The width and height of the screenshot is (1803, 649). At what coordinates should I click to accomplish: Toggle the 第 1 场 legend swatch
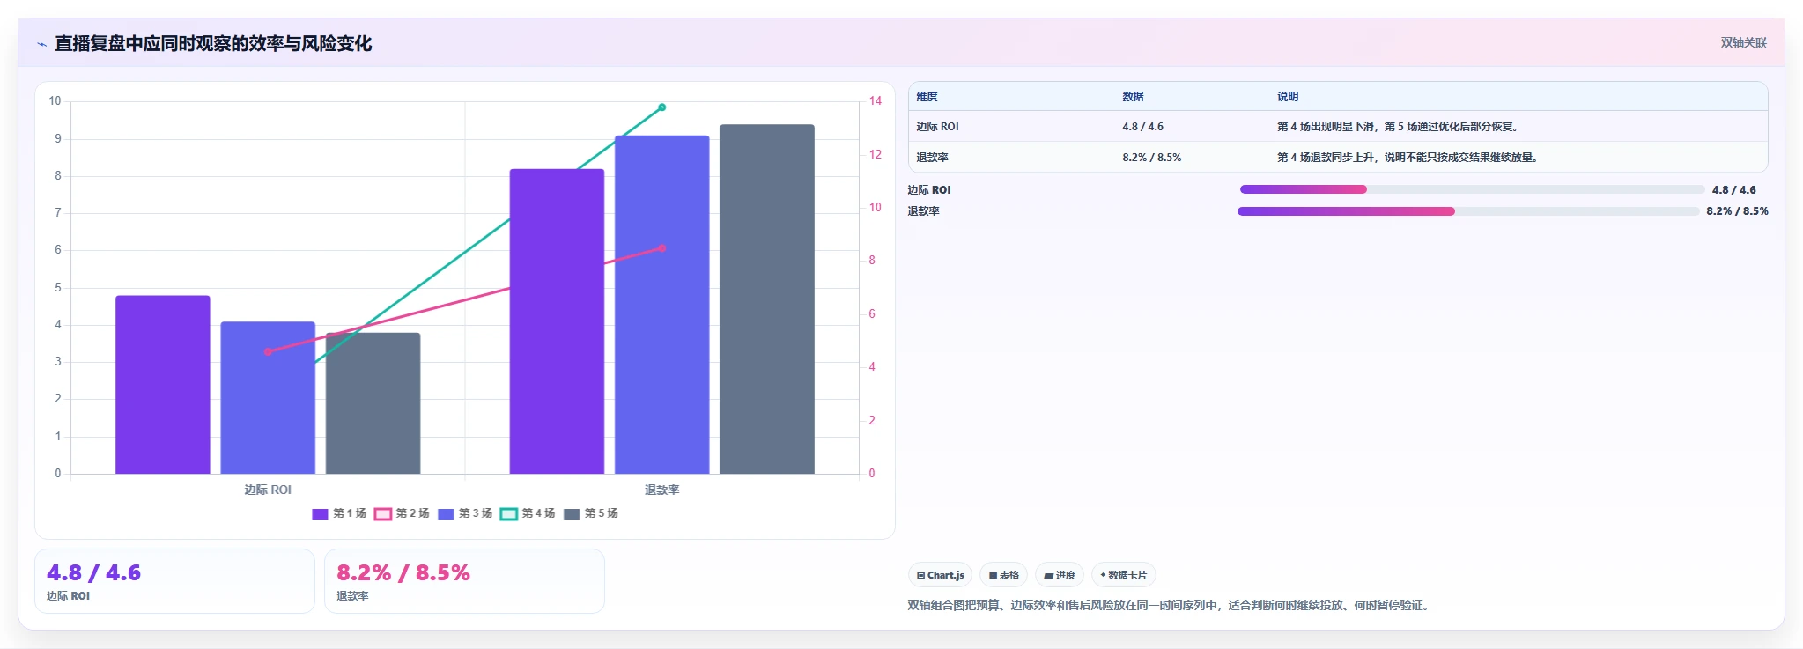(320, 514)
